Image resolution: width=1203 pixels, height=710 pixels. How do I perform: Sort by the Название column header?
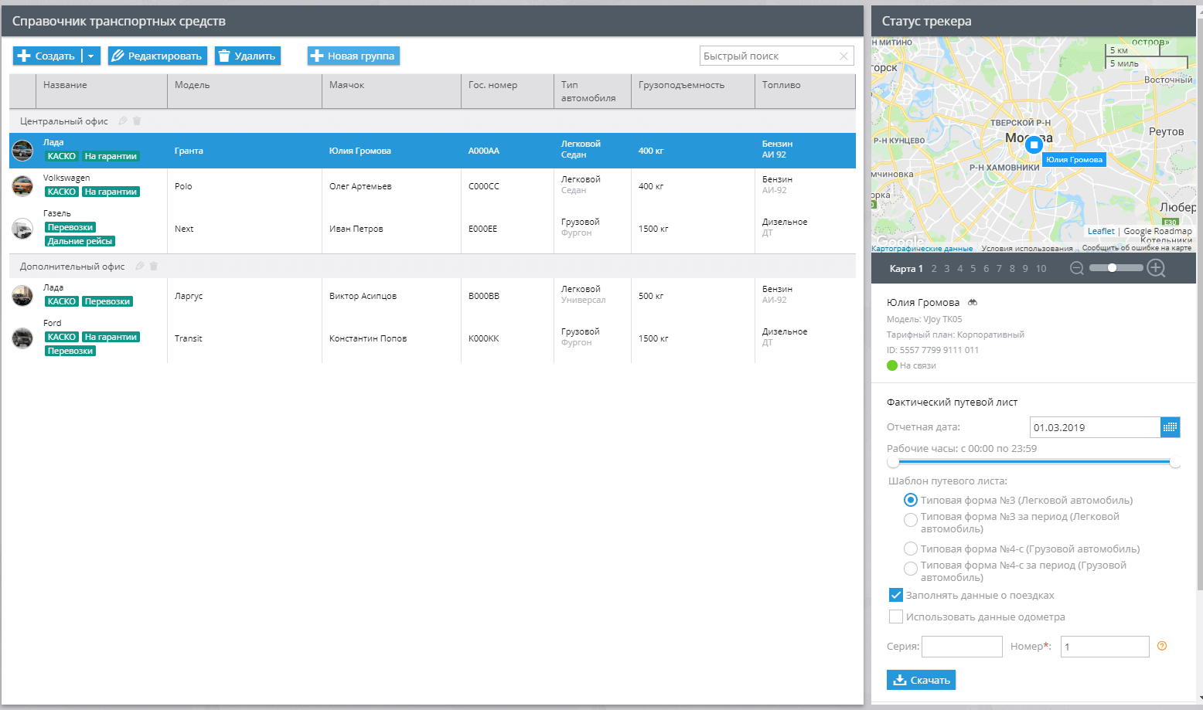click(101, 91)
